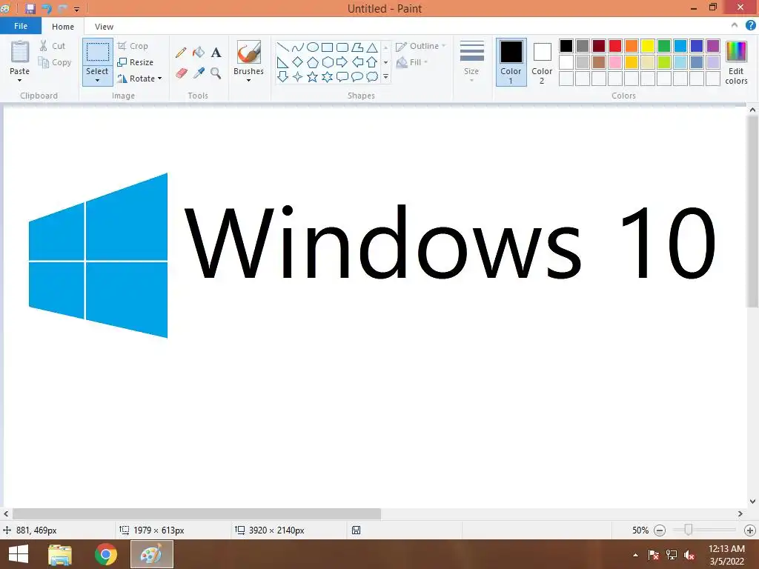Select the Rounded rectangular callout shape
The image size is (759, 569).
coord(342,76)
